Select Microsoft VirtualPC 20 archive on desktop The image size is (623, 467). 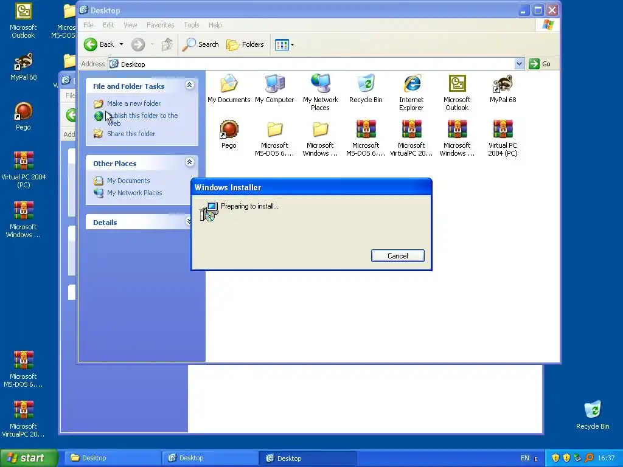coord(23,419)
